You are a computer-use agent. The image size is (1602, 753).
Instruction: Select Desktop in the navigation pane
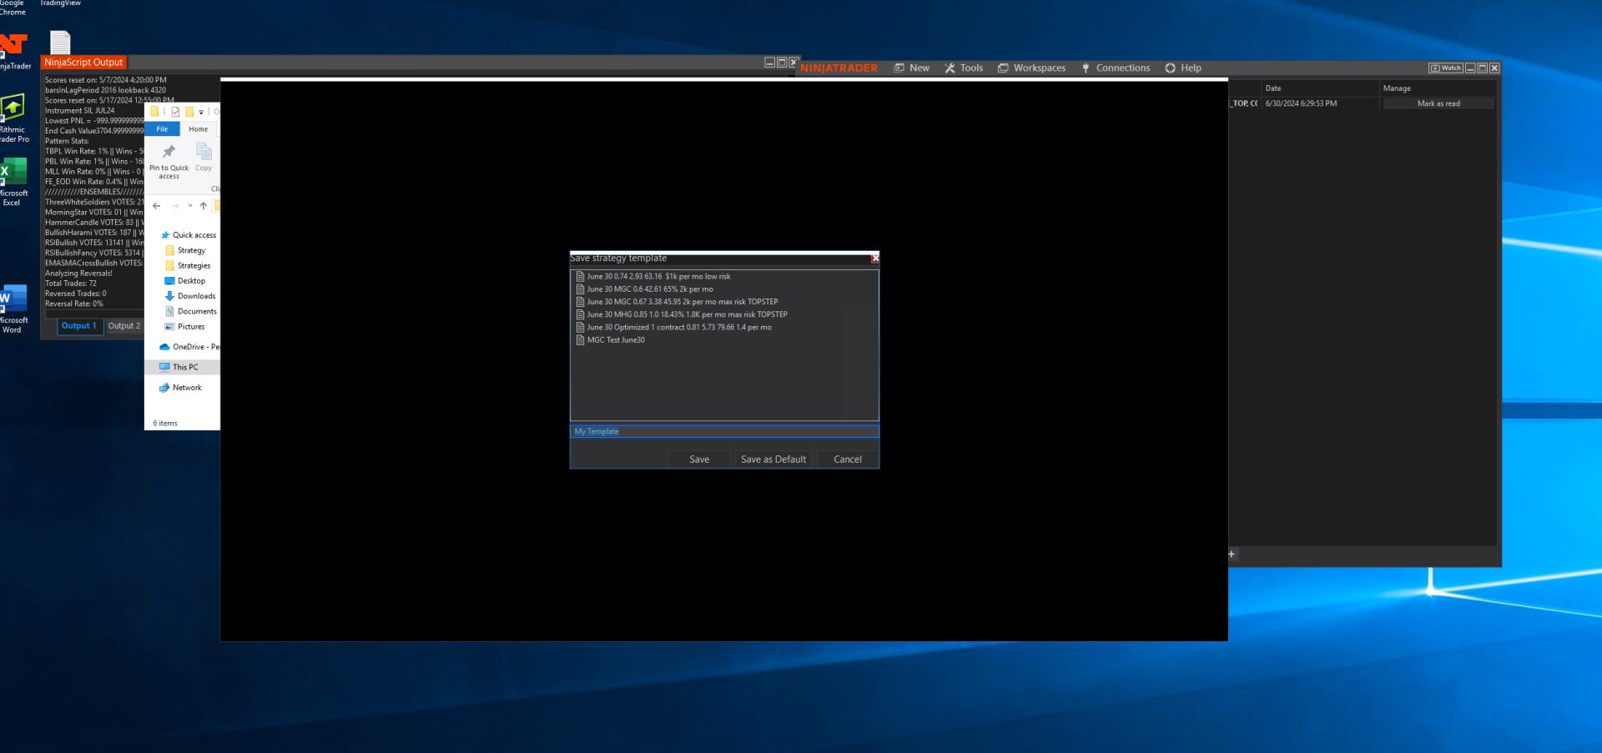(x=184, y=281)
